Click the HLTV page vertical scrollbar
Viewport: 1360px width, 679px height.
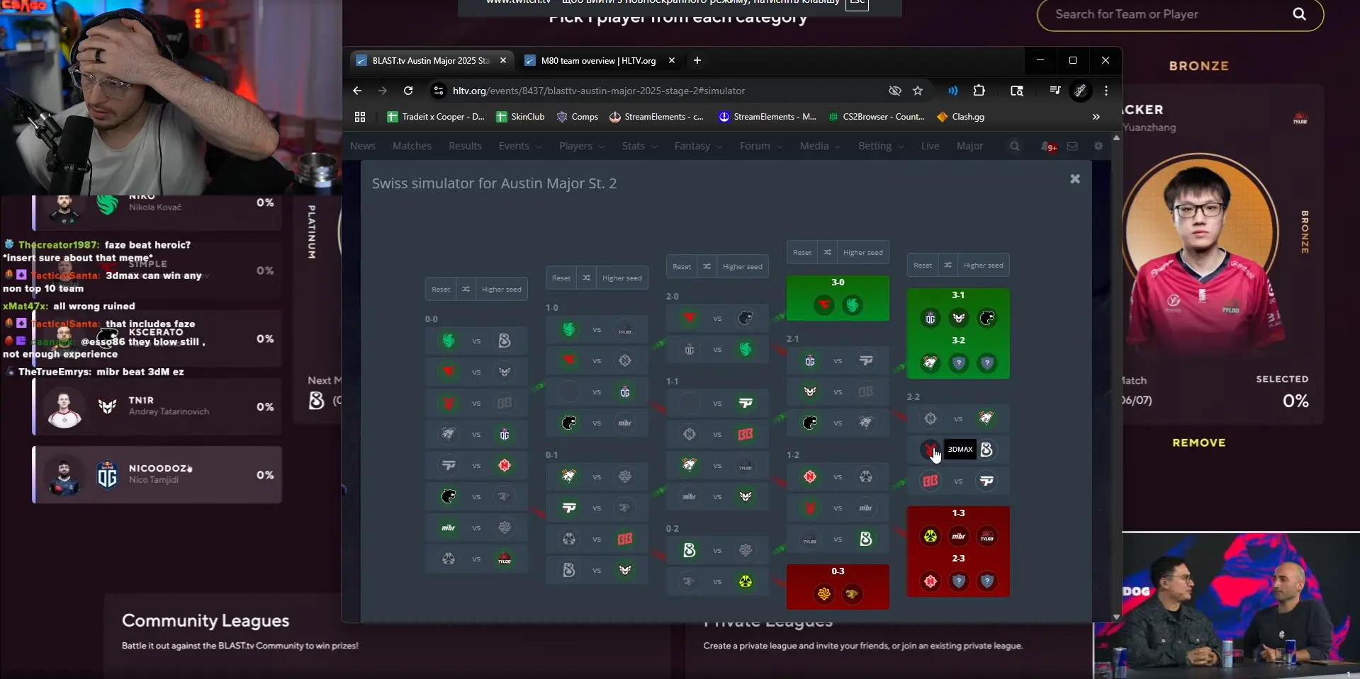(1116, 377)
